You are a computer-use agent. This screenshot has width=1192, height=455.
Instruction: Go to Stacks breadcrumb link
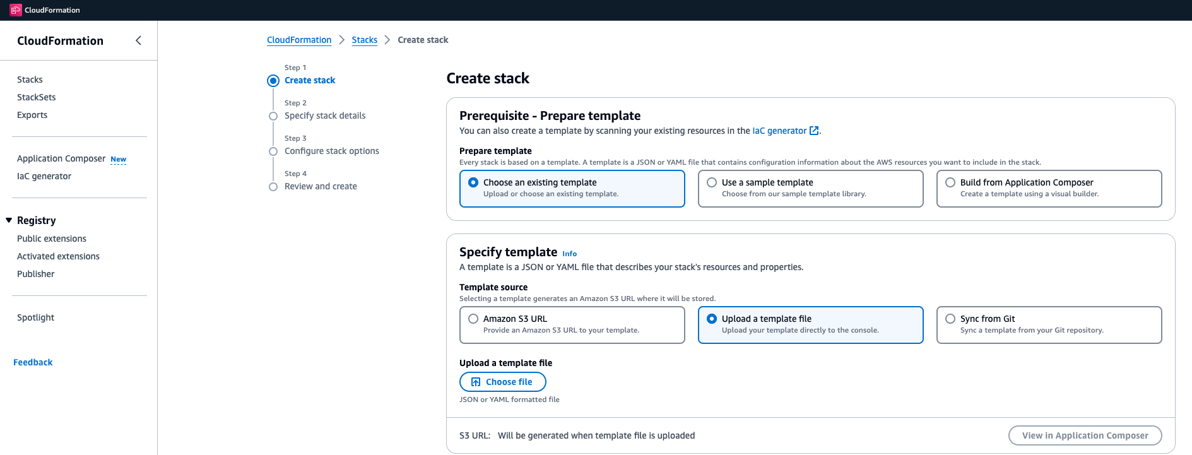pyautogui.click(x=364, y=40)
